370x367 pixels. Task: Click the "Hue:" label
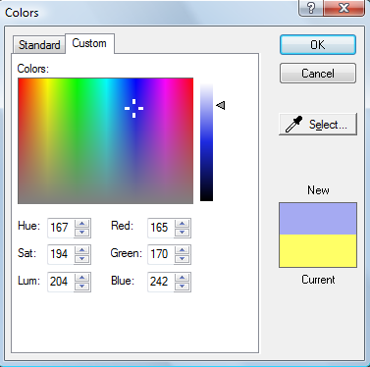pyautogui.click(x=28, y=226)
